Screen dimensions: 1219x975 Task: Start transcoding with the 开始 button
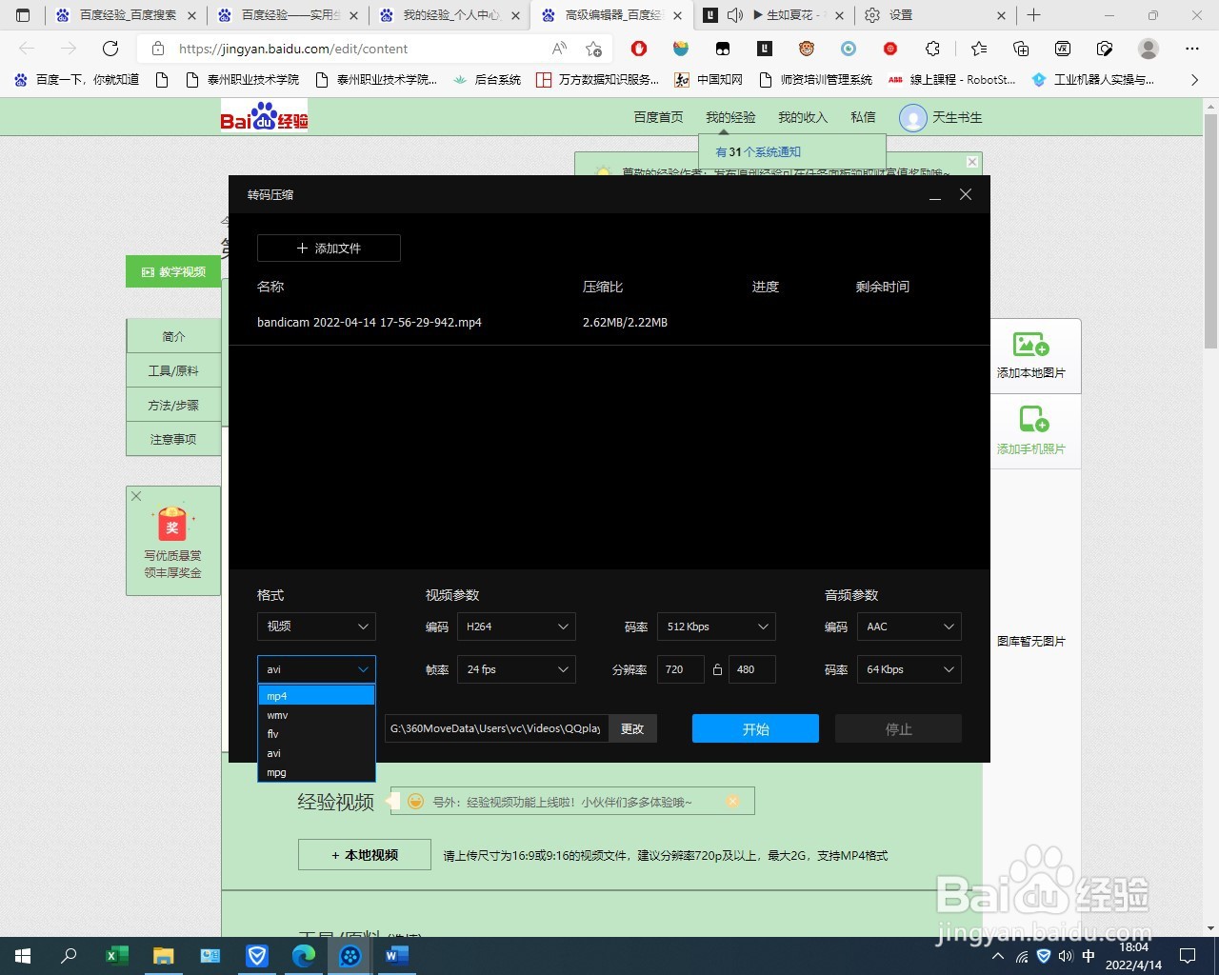pyautogui.click(x=755, y=728)
